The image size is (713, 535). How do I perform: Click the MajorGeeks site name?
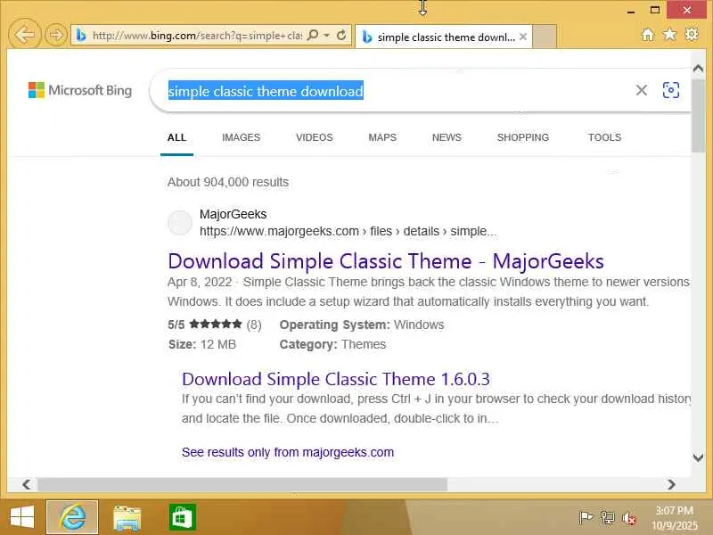click(x=233, y=214)
